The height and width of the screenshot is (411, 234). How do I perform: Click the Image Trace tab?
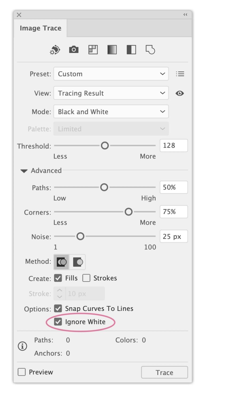(x=41, y=28)
